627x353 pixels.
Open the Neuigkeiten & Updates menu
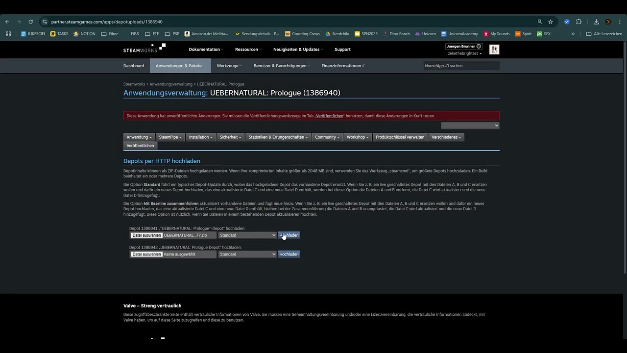tap(298, 50)
